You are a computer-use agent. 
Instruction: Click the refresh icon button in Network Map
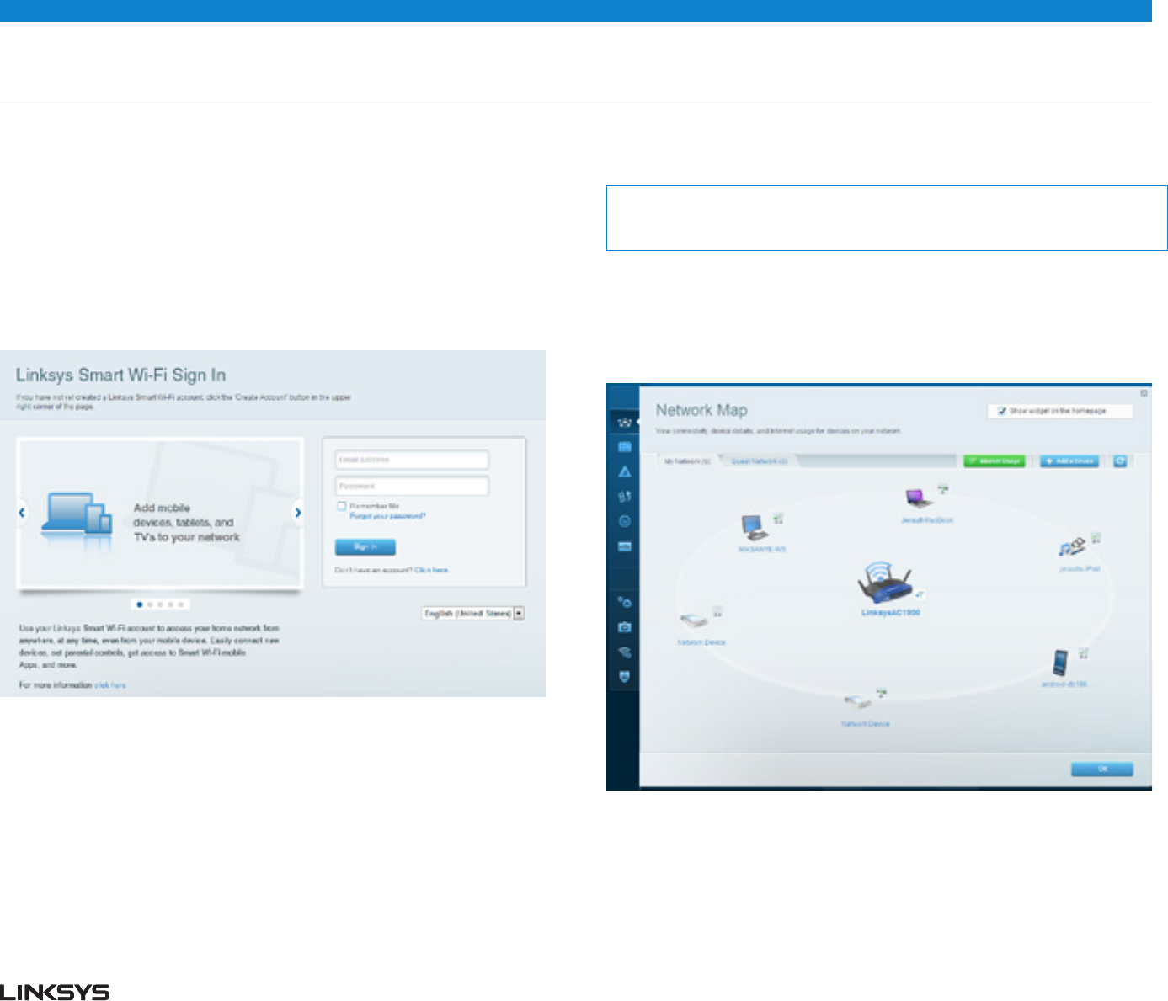click(1120, 461)
